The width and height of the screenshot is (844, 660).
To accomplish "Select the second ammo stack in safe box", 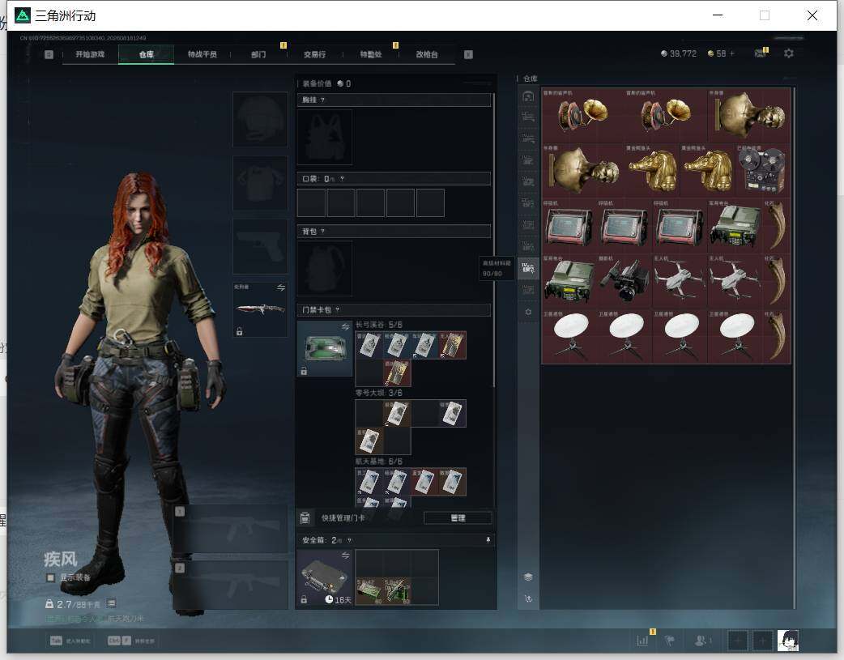I will pyautogui.click(x=397, y=591).
